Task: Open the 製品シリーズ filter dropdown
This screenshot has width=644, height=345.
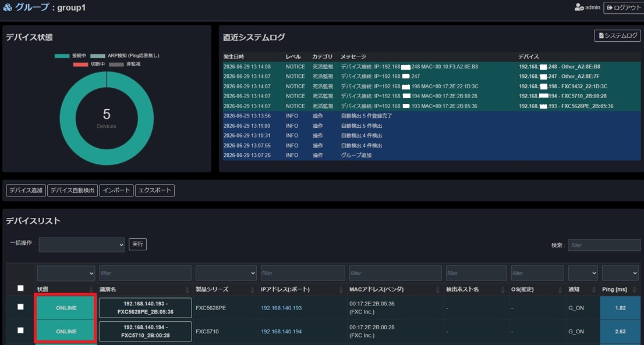Action: click(x=226, y=273)
